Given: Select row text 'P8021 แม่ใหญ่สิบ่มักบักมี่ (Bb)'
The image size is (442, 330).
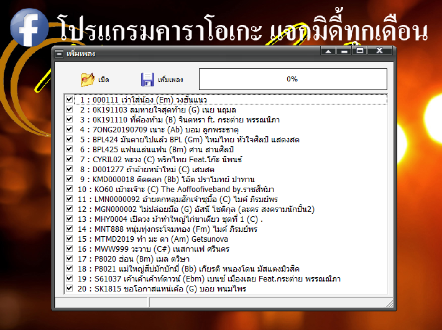Looking at the screenshot, I should pyautogui.click(x=145, y=268).
